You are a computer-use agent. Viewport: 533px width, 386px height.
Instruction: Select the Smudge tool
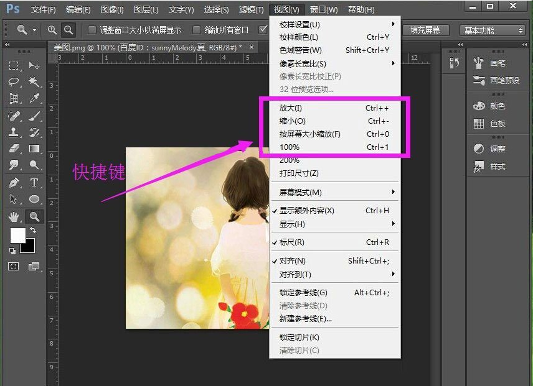coord(14,165)
